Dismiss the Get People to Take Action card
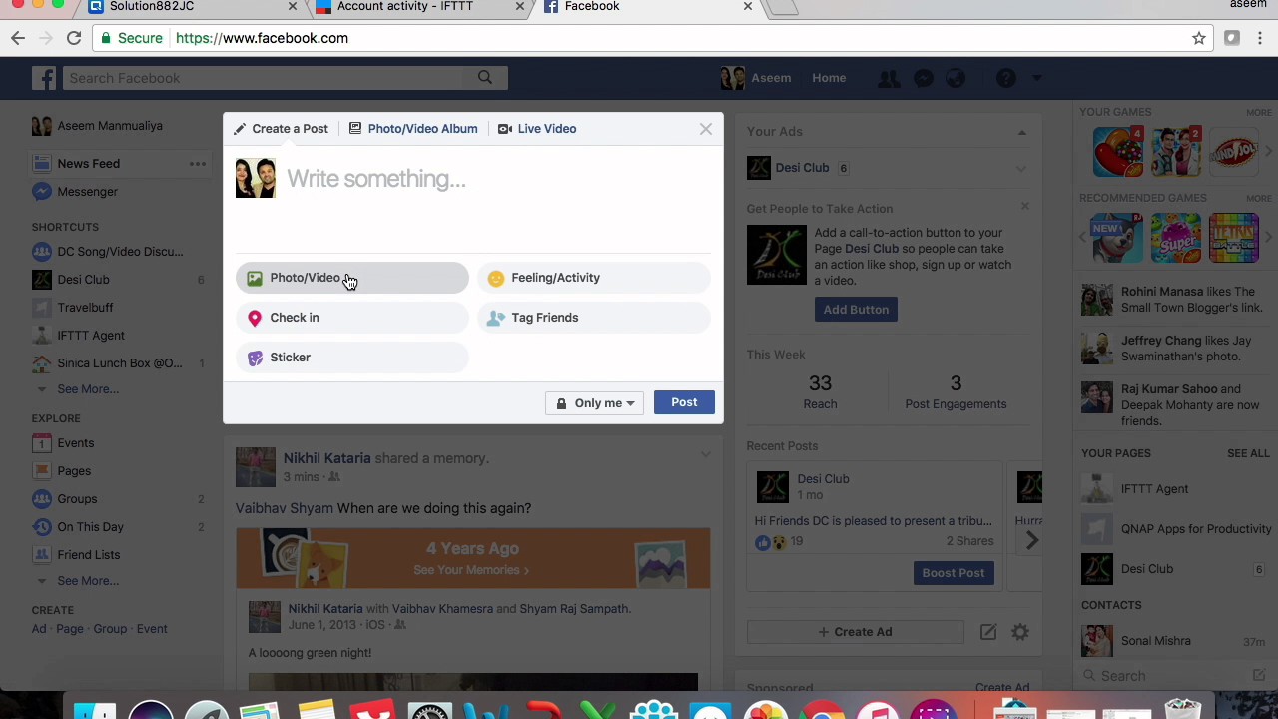The height and width of the screenshot is (719, 1278). pos(1024,207)
